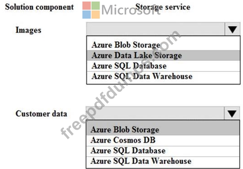Click the green square of Microsoft logo

pos(95,6)
